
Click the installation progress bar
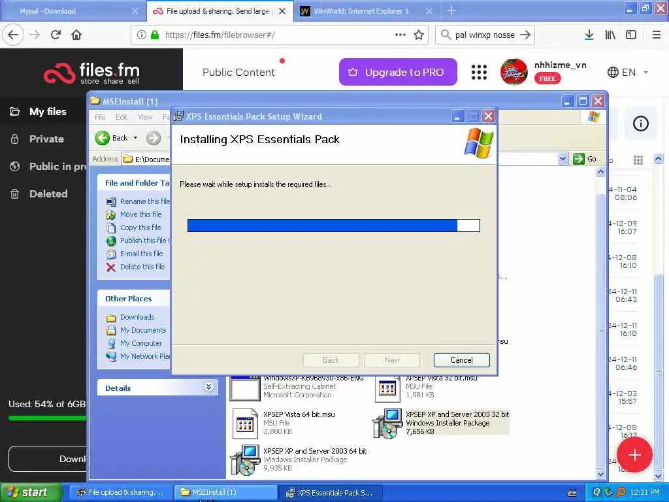click(x=334, y=226)
